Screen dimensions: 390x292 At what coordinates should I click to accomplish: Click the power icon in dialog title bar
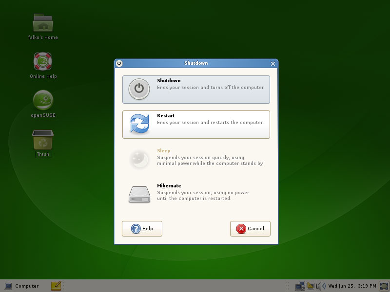pos(119,63)
